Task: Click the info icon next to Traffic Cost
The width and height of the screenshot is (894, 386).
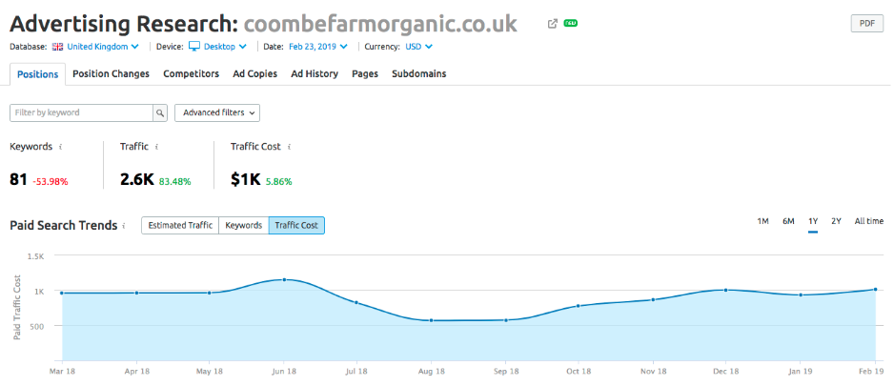Action: pos(289,147)
